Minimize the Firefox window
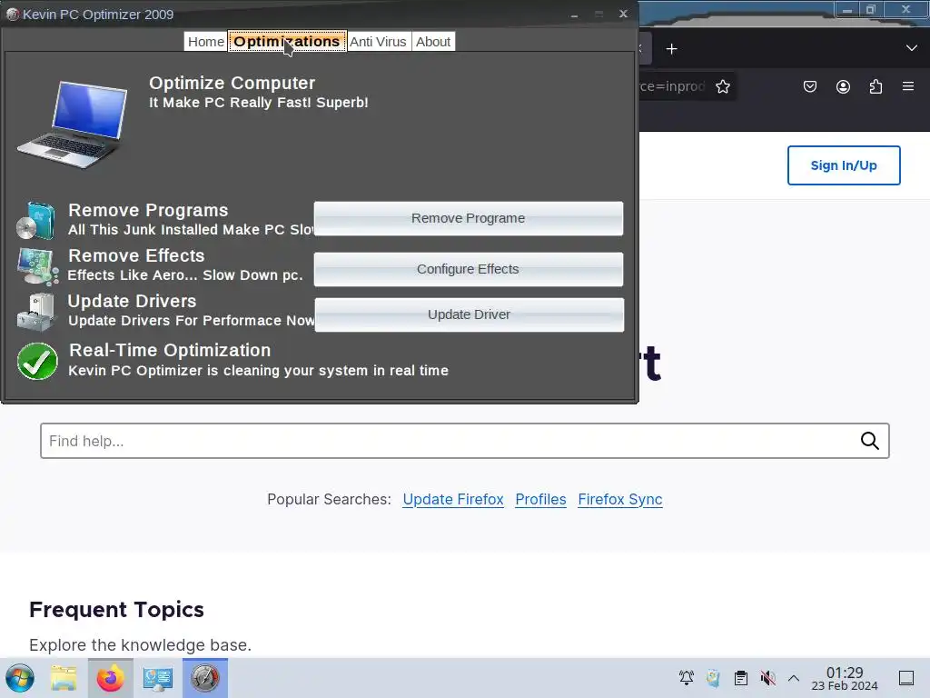 (x=847, y=10)
